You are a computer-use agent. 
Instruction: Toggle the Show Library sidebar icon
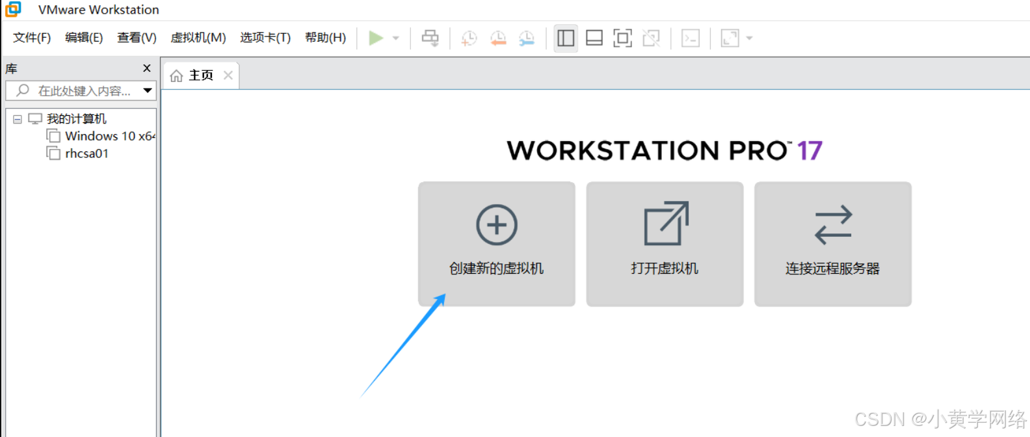pos(566,38)
